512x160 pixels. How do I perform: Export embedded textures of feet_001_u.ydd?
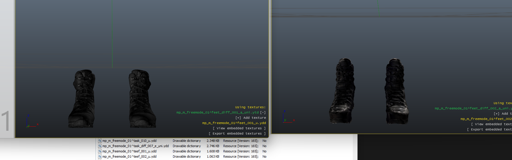237,133
